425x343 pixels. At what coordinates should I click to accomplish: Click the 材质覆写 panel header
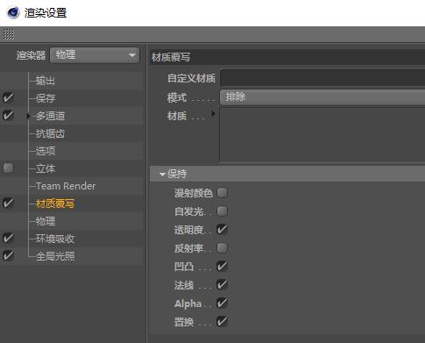pyautogui.click(x=287, y=57)
